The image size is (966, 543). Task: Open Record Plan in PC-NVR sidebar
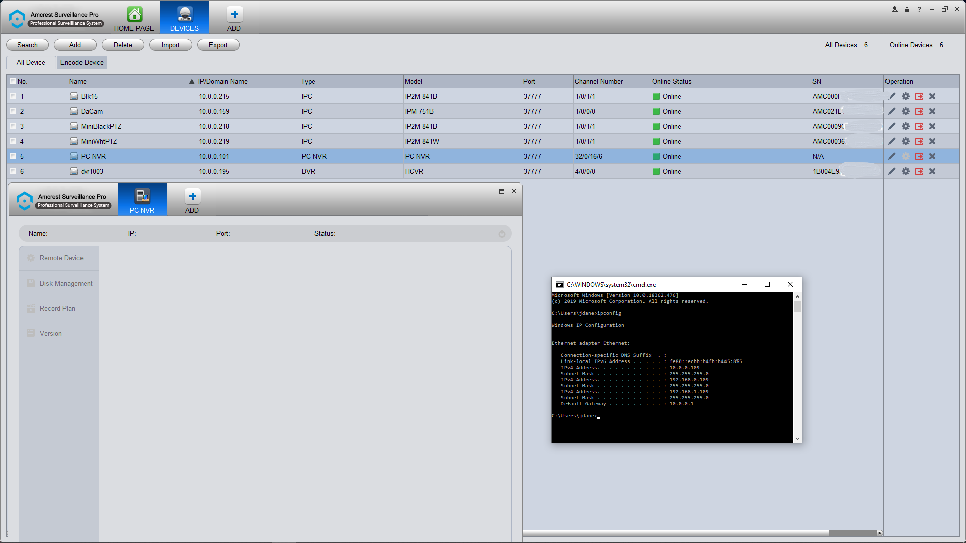tap(59, 308)
